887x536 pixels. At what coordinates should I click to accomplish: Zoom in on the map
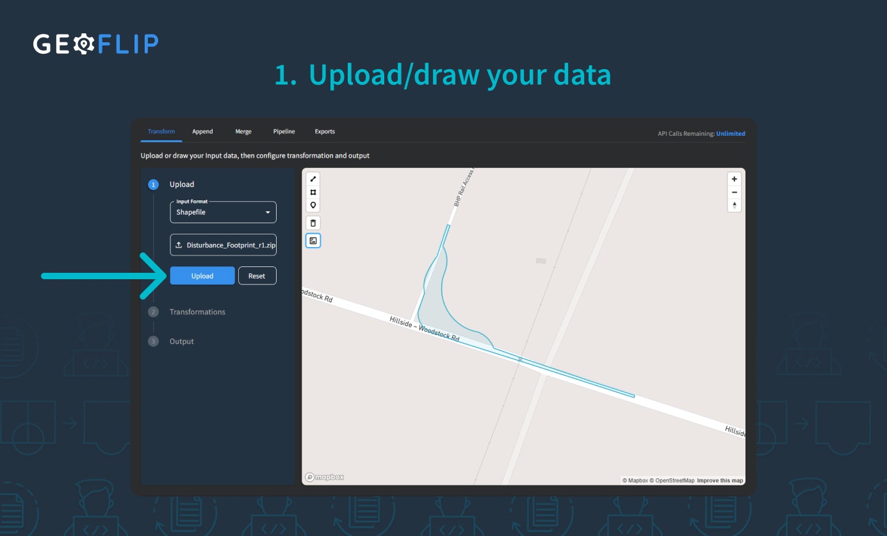(x=735, y=179)
